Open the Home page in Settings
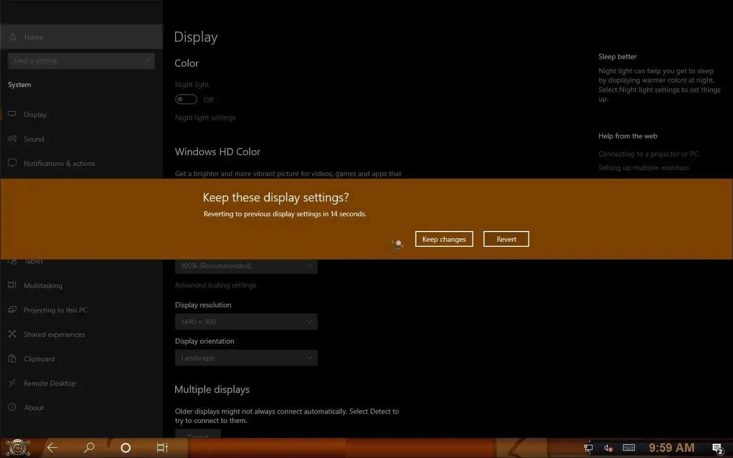Image resolution: width=733 pixels, height=458 pixels. coord(81,37)
